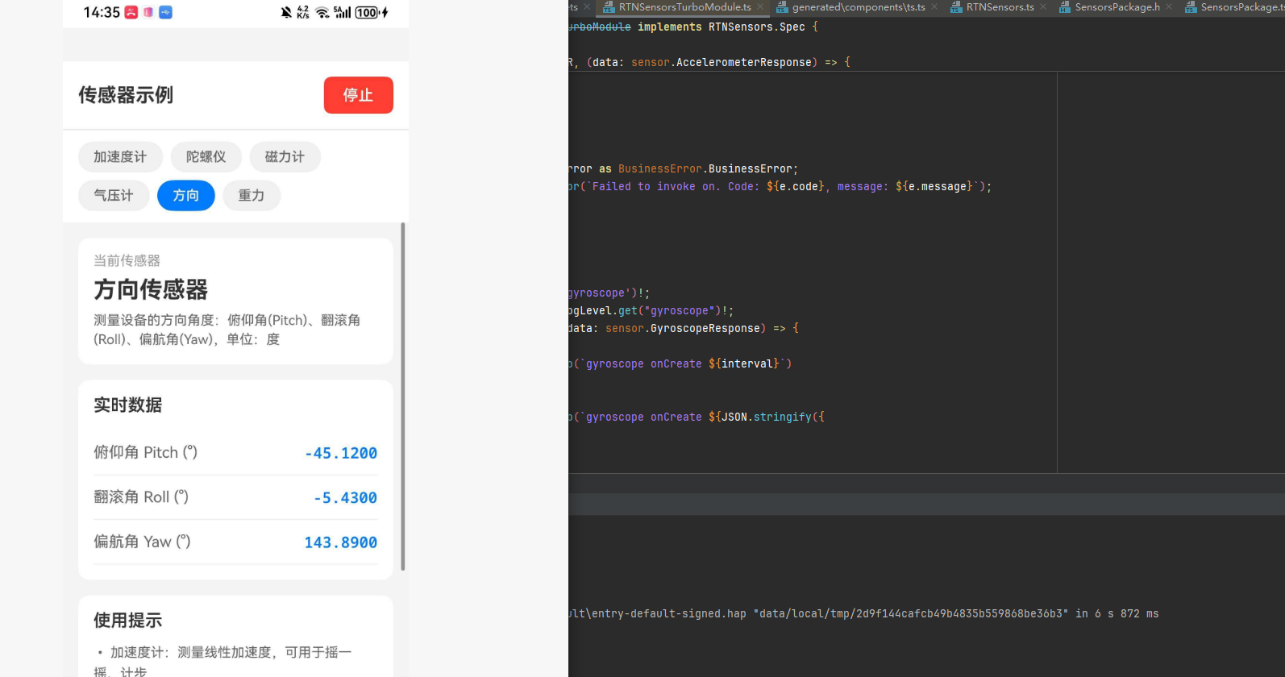Click the 加速度计 usage tip bullet
This screenshot has height=677, width=1285.
tap(223, 662)
